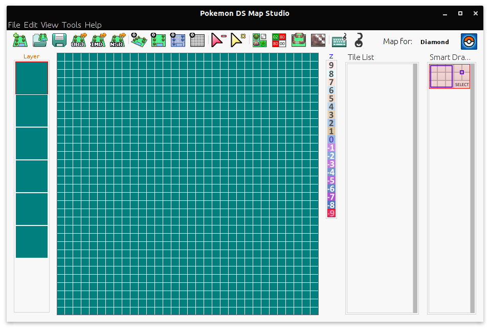Open the View menu
The image size is (490, 330).
(50, 25)
